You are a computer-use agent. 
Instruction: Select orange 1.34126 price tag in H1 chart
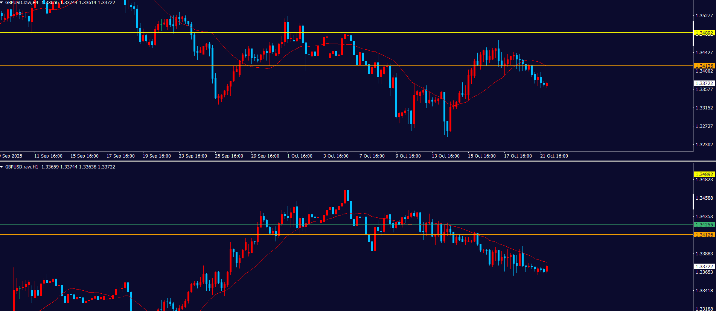[704, 235]
